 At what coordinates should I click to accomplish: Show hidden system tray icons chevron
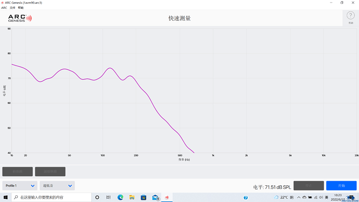coord(299,197)
